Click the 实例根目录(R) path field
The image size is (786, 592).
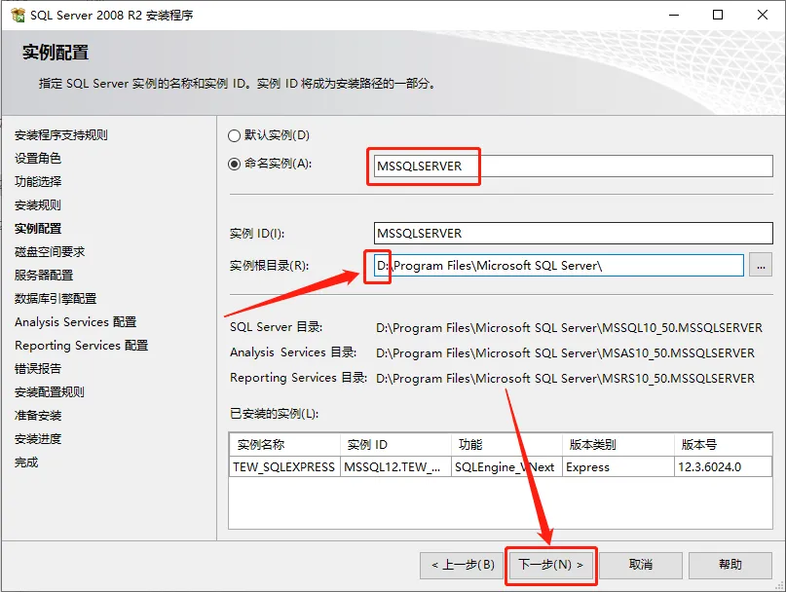click(x=558, y=265)
